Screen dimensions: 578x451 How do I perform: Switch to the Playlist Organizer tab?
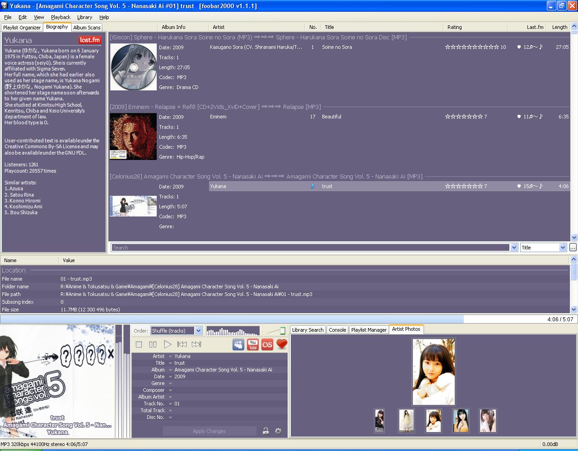point(22,28)
